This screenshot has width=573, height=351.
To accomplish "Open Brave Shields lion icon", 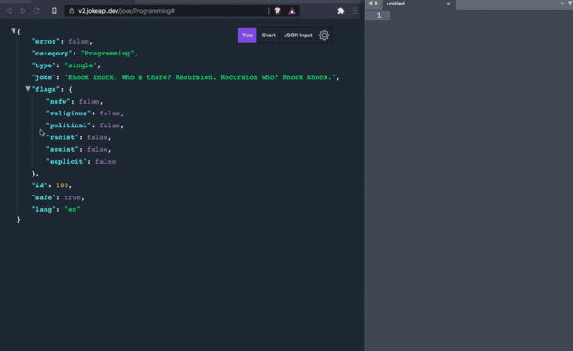I will pyautogui.click(x=277, y=11).
